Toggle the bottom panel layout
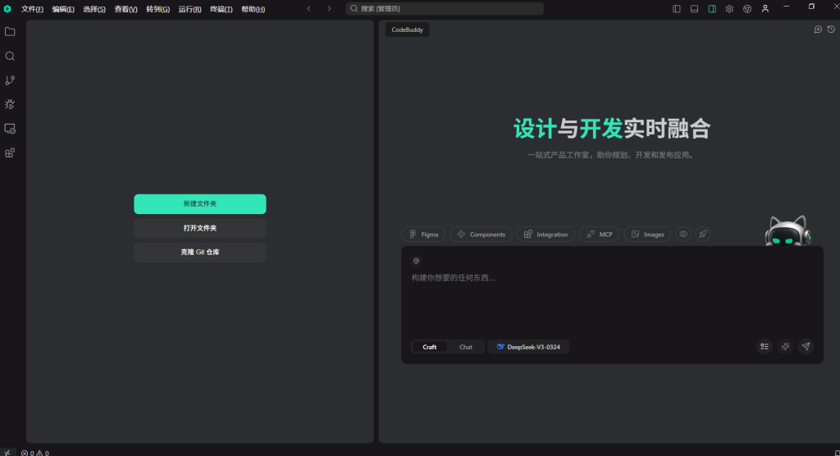The width and height of the screenshot is (840, 456). click(694, 9)
